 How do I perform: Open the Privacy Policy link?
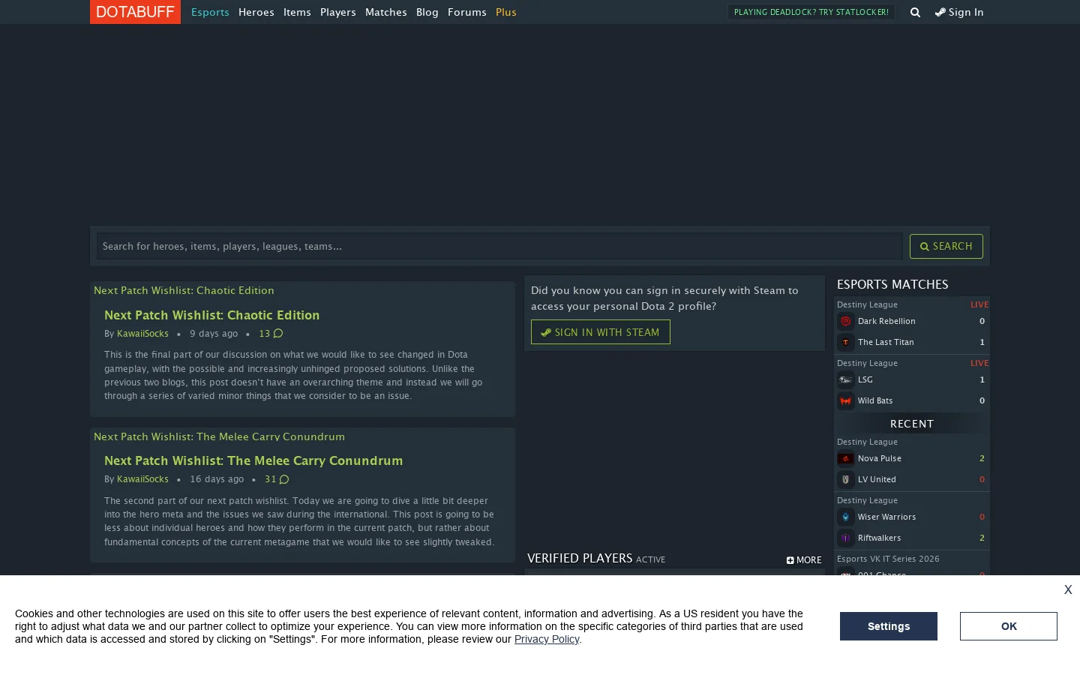point(547,640)
